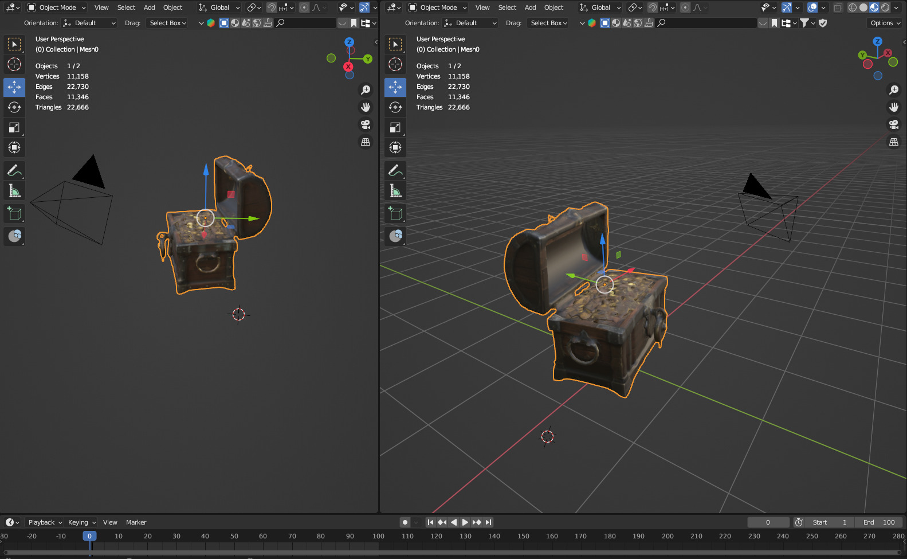
Task: Choose the Transform tool in left viewport
Action: 14,147
